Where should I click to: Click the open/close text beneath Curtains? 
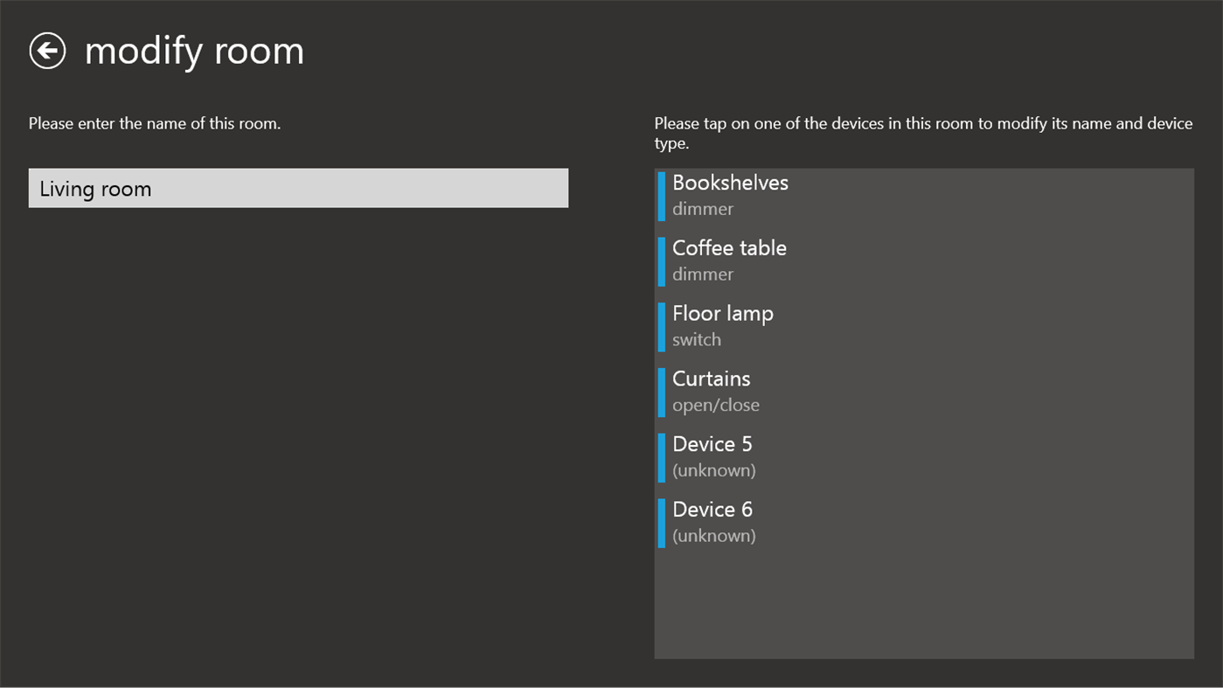click(x=716, y=404)
